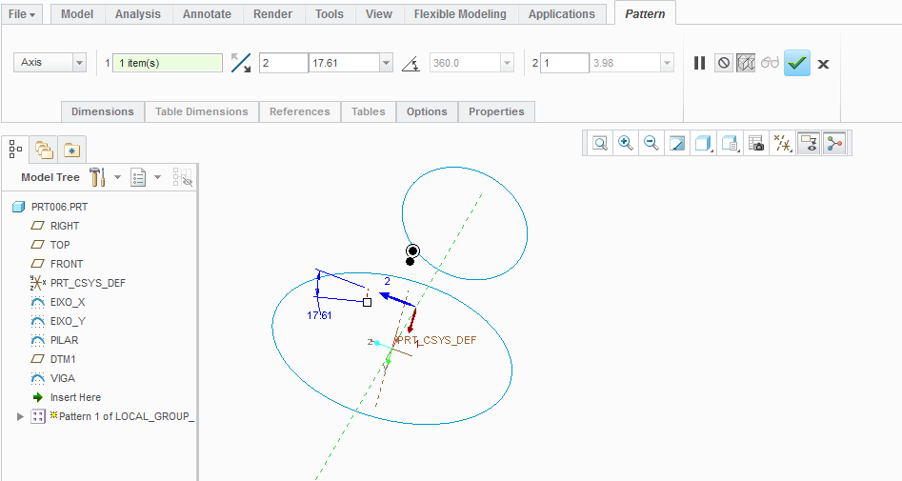Open the Applications tab
The width and height of the screenshot is (902, 481).
561,14
